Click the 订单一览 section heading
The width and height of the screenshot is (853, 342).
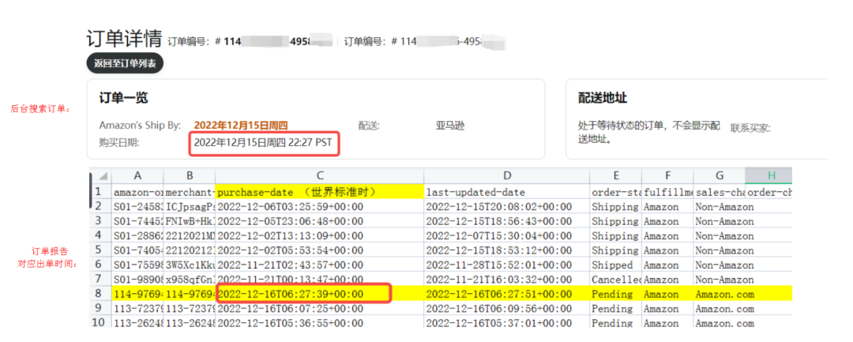point(124,98)
